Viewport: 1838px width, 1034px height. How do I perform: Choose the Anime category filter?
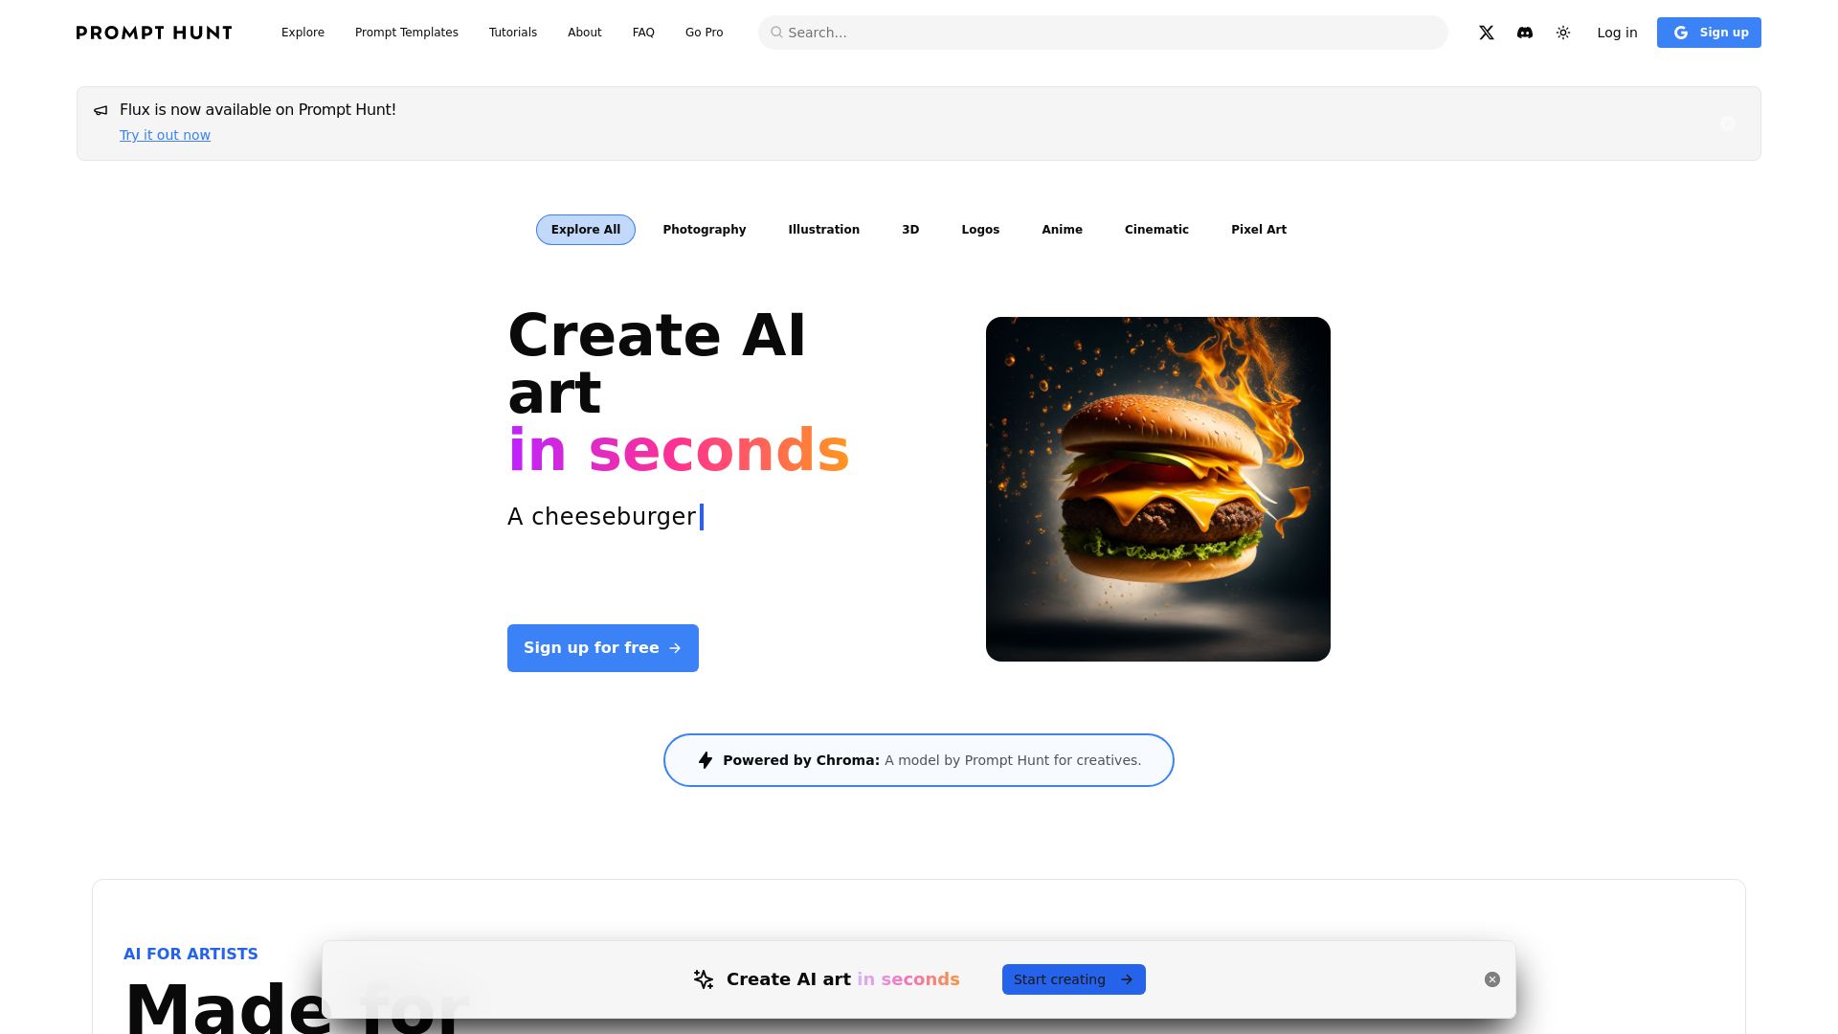pyautogui.click(x=1062, y=230)
